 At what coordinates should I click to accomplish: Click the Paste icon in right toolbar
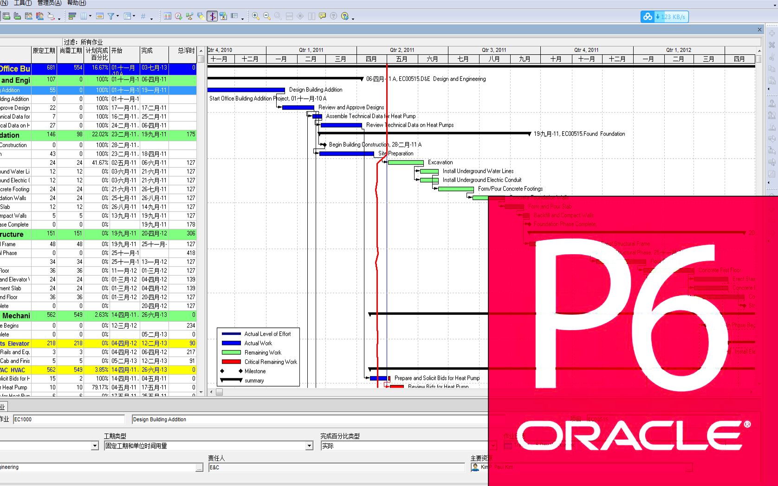point(772,80)
